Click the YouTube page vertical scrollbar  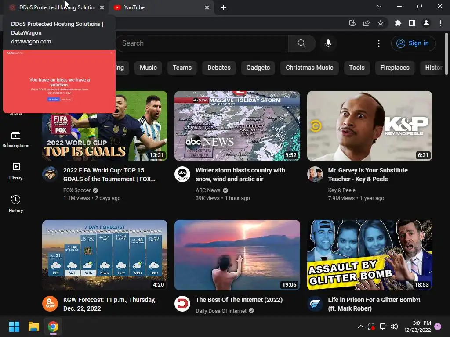[446, 54]
